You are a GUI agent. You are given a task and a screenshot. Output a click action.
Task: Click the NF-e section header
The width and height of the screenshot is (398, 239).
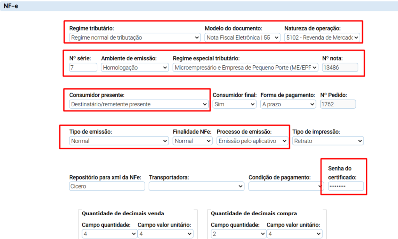199,6
